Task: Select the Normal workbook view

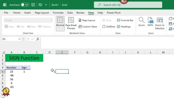Action: tap(60, 24)
